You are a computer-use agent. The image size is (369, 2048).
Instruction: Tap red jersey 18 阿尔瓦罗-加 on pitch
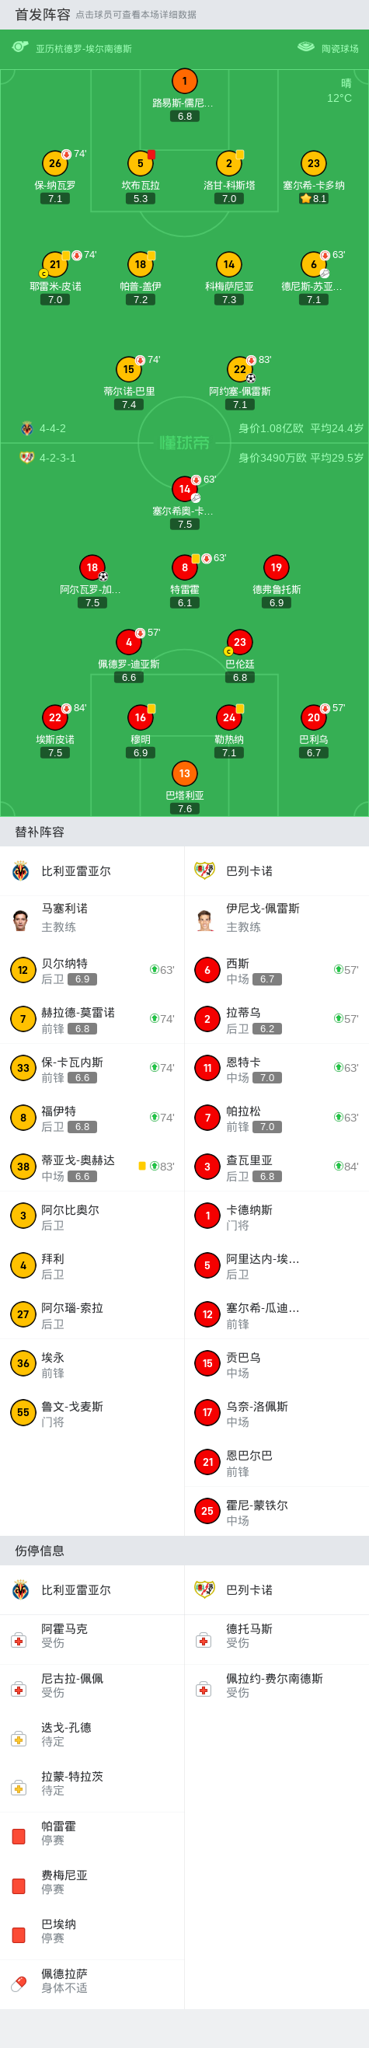92,567
